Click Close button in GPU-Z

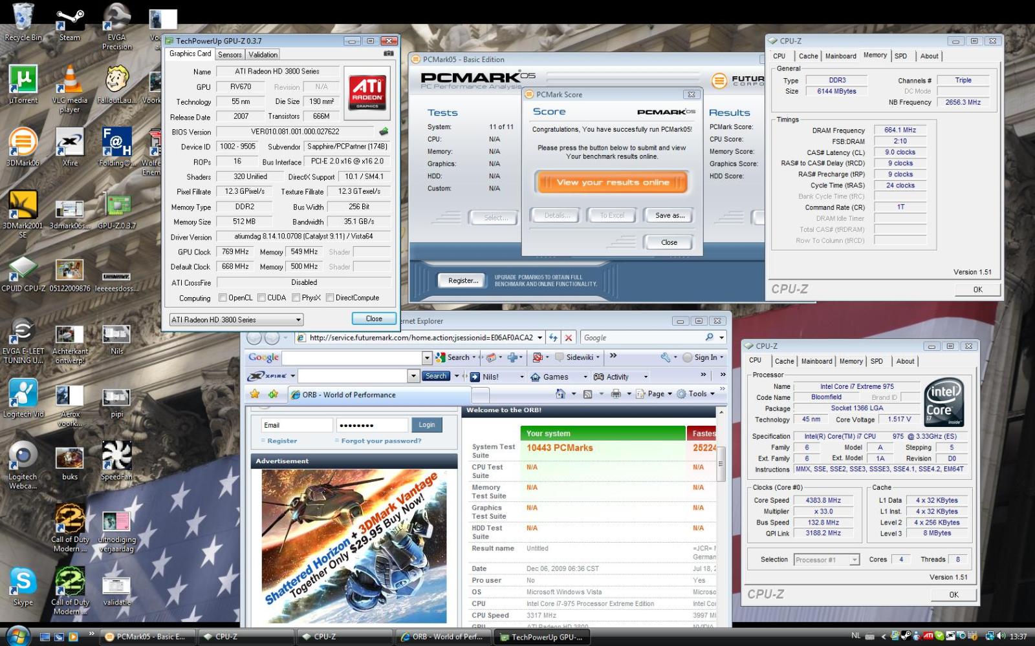374,319
